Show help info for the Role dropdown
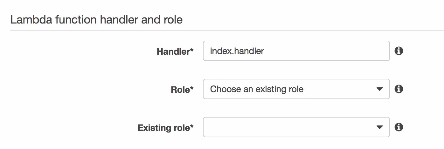The height and width of the screenshot is (149, 444). tap(399, 89)
